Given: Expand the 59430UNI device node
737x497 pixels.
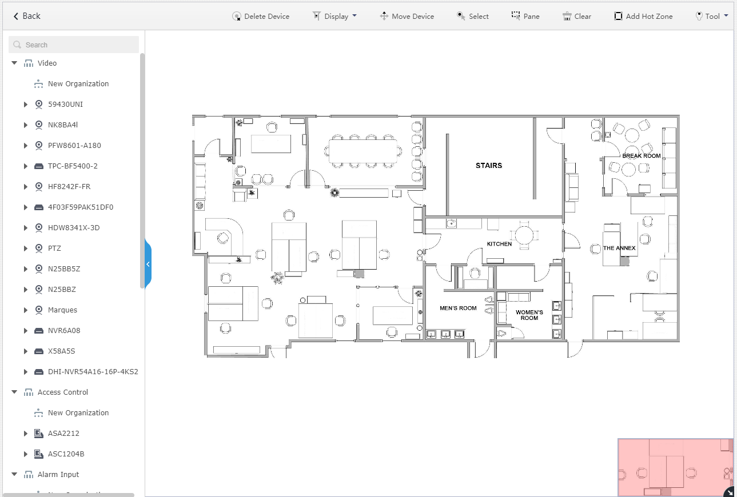Looking at the screenshot, I should pos(26,105).
